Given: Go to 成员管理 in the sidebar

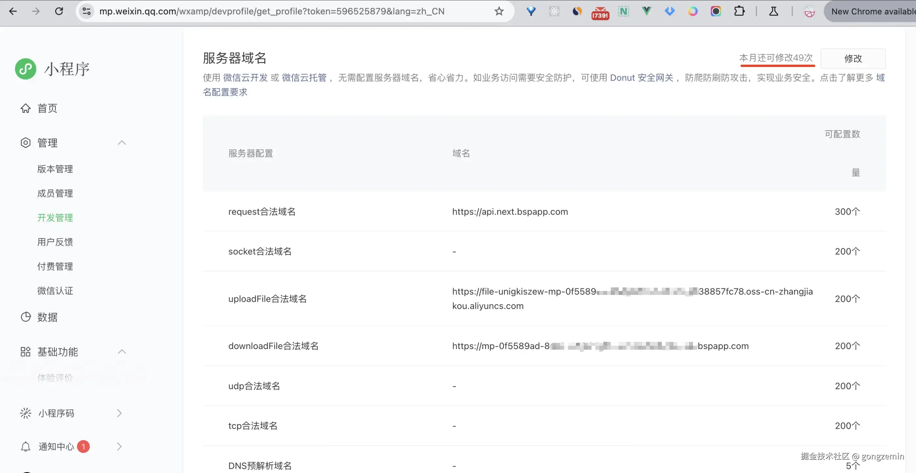Looking at the screenshot, I should click(55, 194).
